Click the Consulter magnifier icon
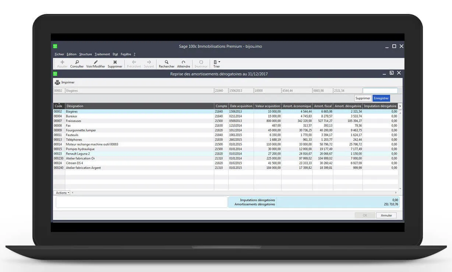Screen dimensions: 452x272 tap(77, 62)
